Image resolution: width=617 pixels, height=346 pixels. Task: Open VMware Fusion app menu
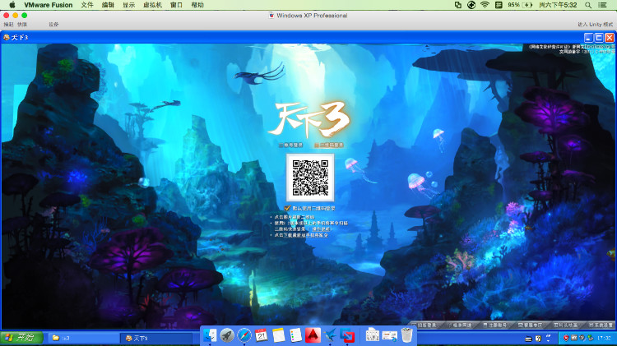pos(48,5)
